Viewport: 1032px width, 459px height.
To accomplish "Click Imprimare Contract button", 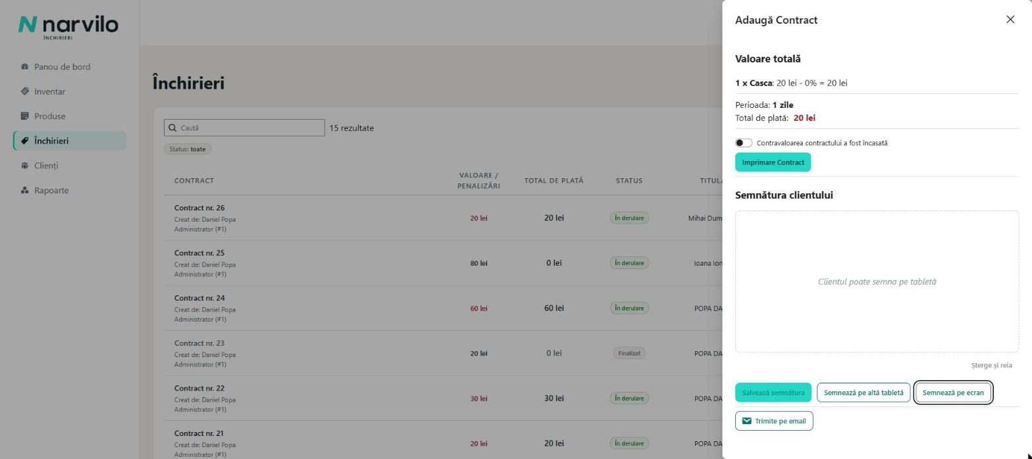I will 773,162.
